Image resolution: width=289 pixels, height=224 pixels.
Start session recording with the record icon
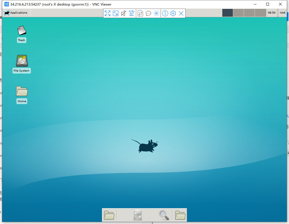[156, 13]
